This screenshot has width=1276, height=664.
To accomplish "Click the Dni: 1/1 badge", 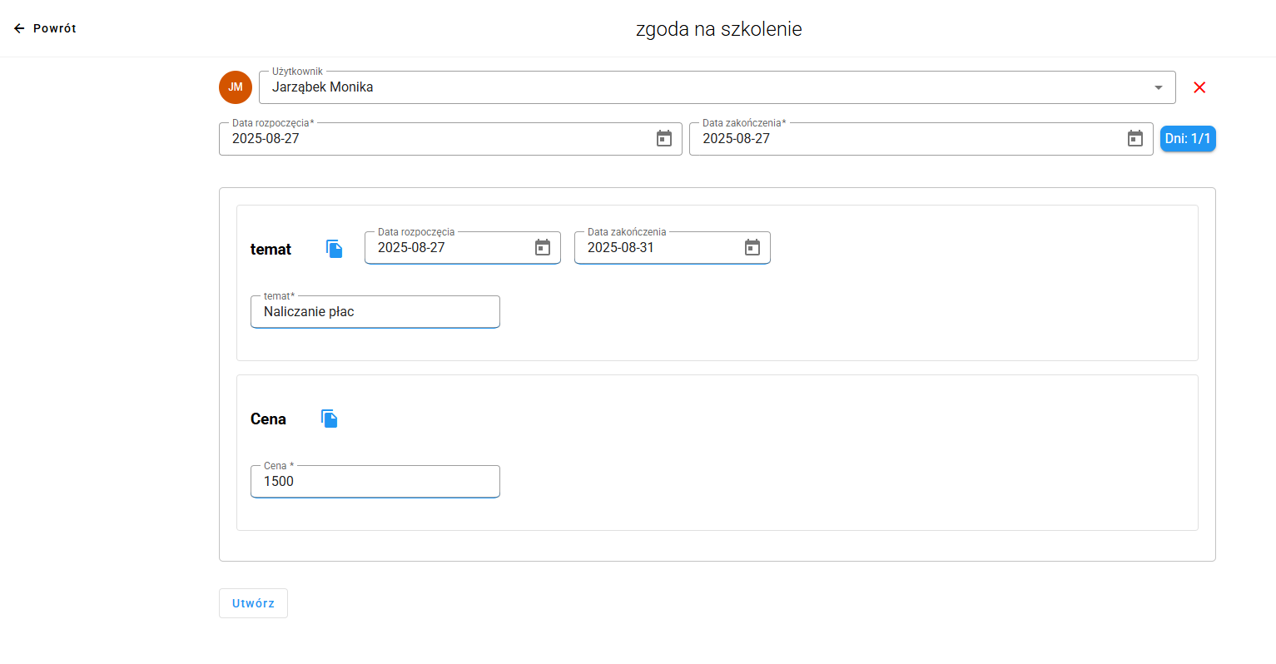I will [1187, 139].
